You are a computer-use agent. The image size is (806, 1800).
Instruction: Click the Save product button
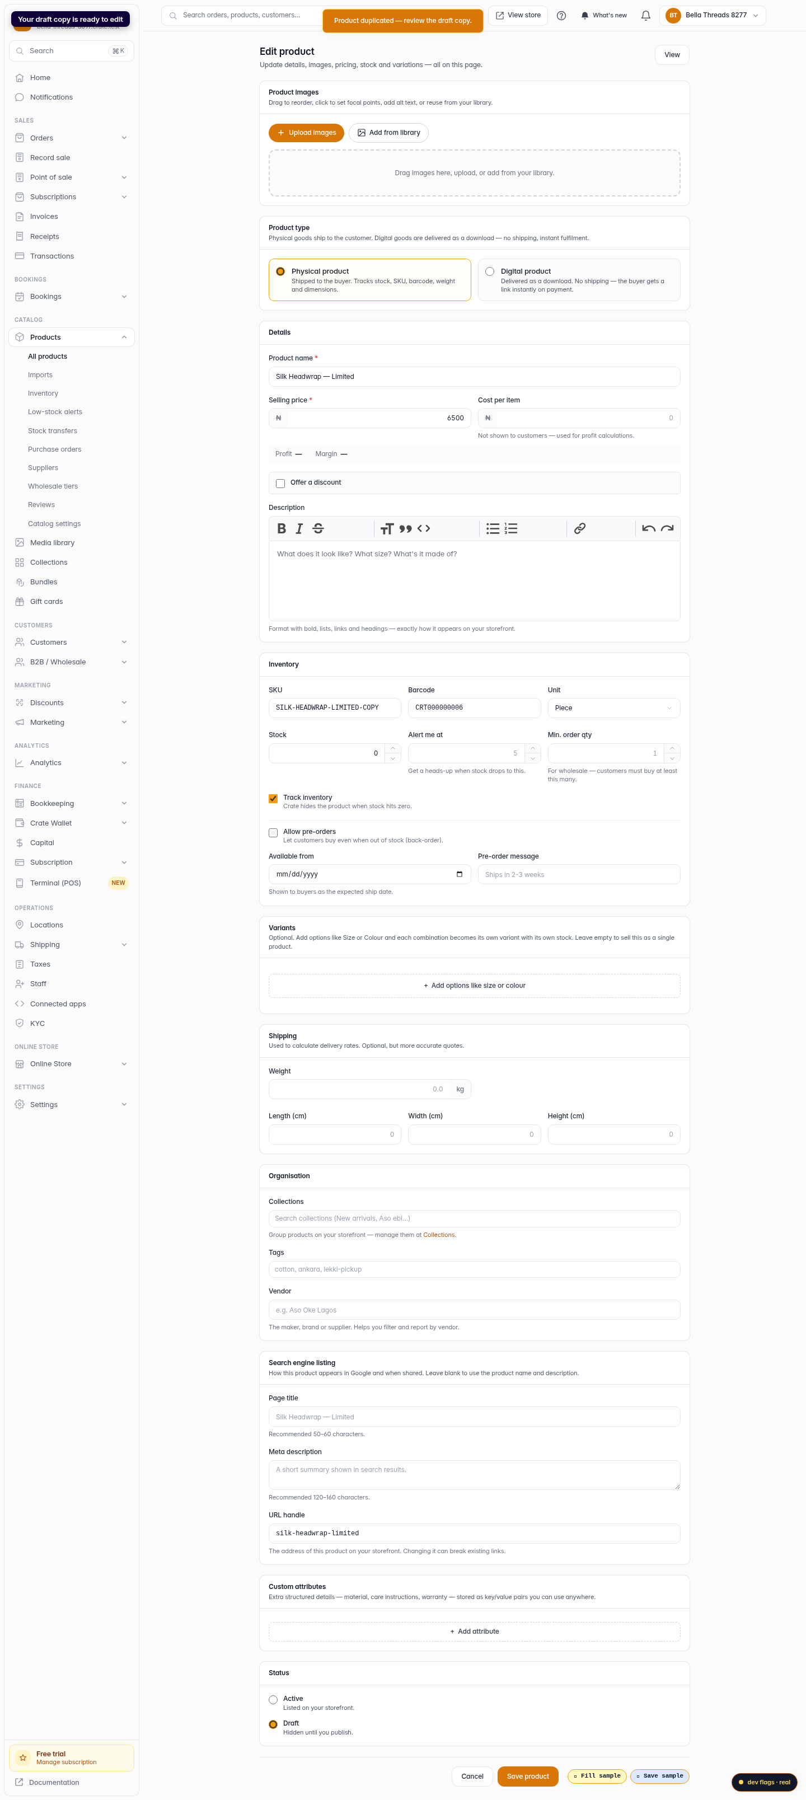click(528, 1775)
